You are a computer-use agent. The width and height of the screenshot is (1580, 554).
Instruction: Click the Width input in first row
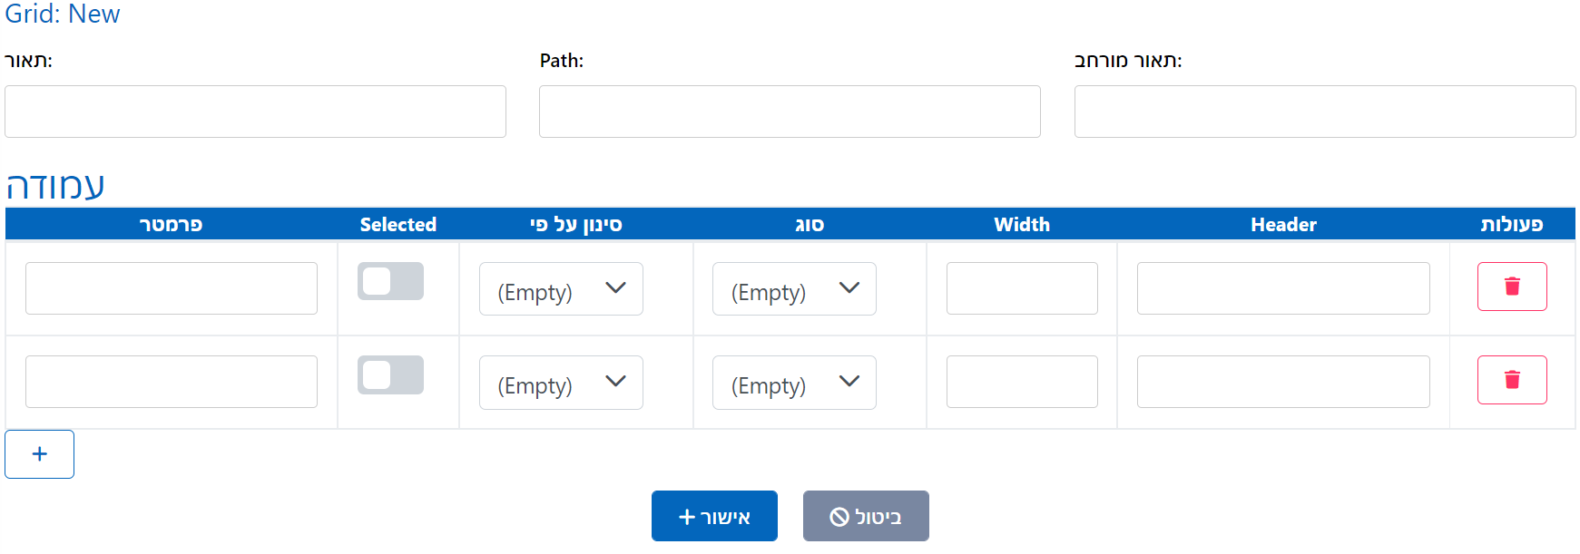point(1021,287)
